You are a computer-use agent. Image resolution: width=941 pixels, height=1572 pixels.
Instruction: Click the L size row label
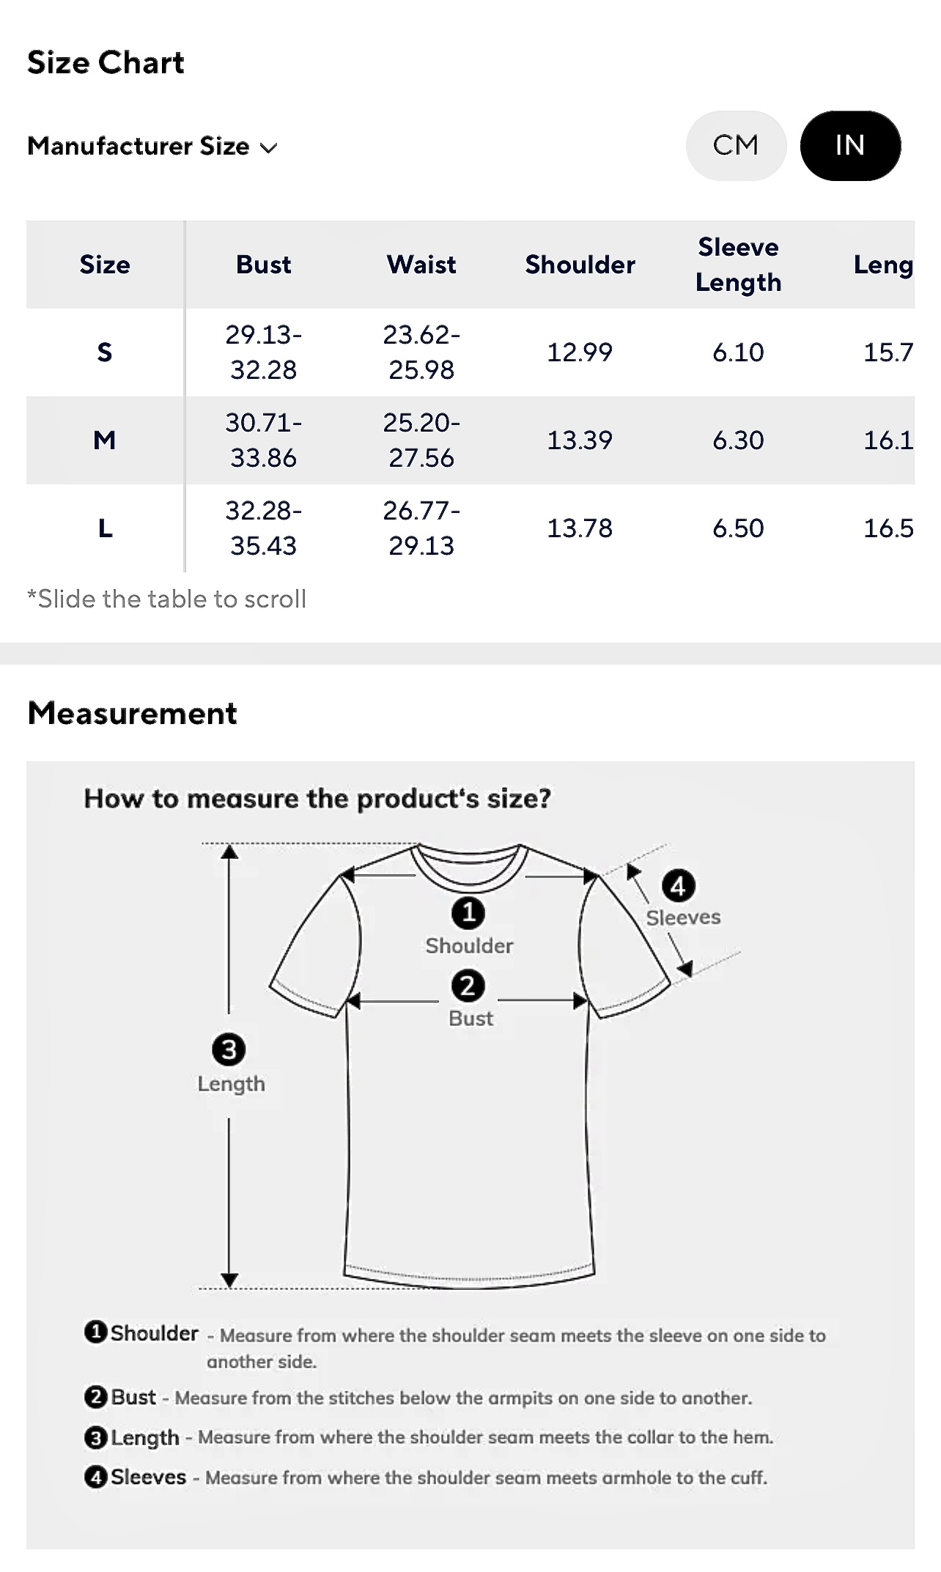tap(105, 528)
